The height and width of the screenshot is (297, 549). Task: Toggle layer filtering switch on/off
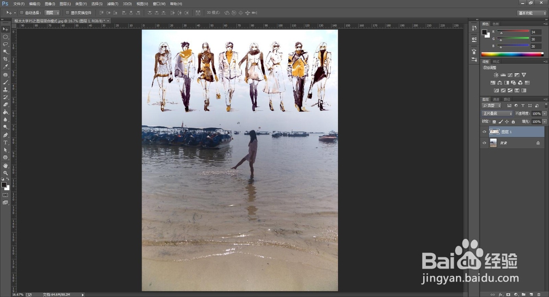click(546, 105)
